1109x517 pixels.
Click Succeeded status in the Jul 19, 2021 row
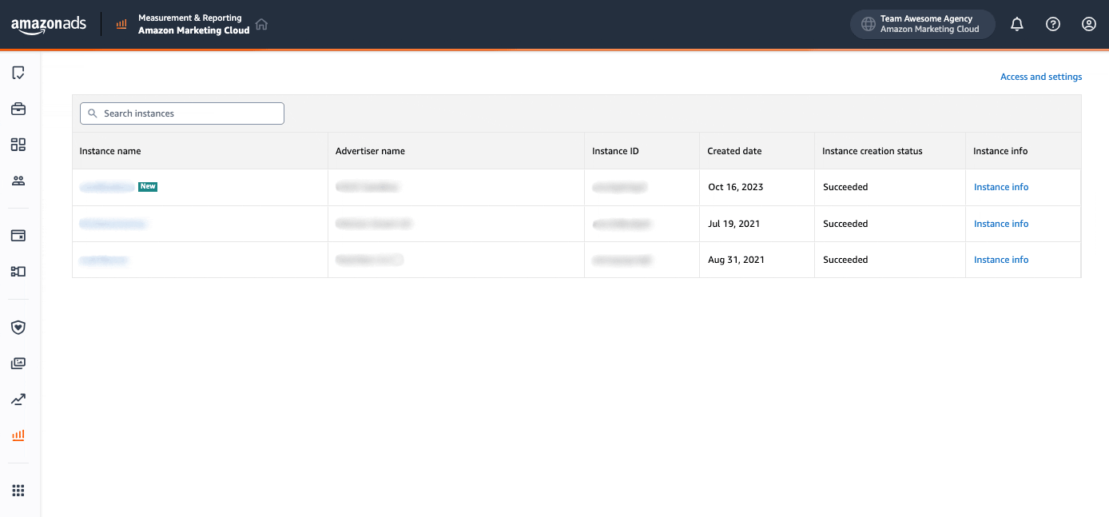(x=845, y=224)
